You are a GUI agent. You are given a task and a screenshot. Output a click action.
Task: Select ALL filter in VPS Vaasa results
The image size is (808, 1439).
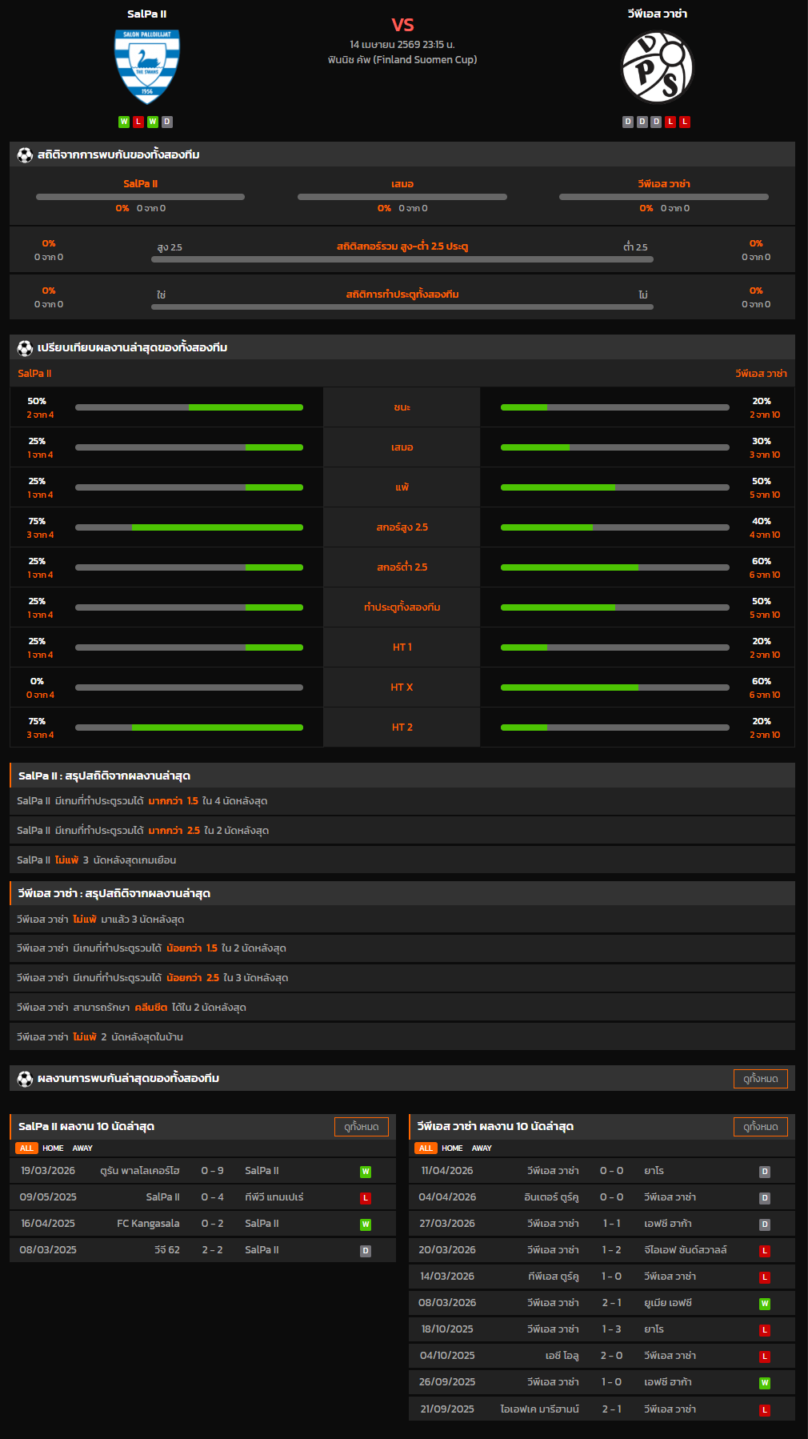pyautogui.click(x=426, y=1148)
